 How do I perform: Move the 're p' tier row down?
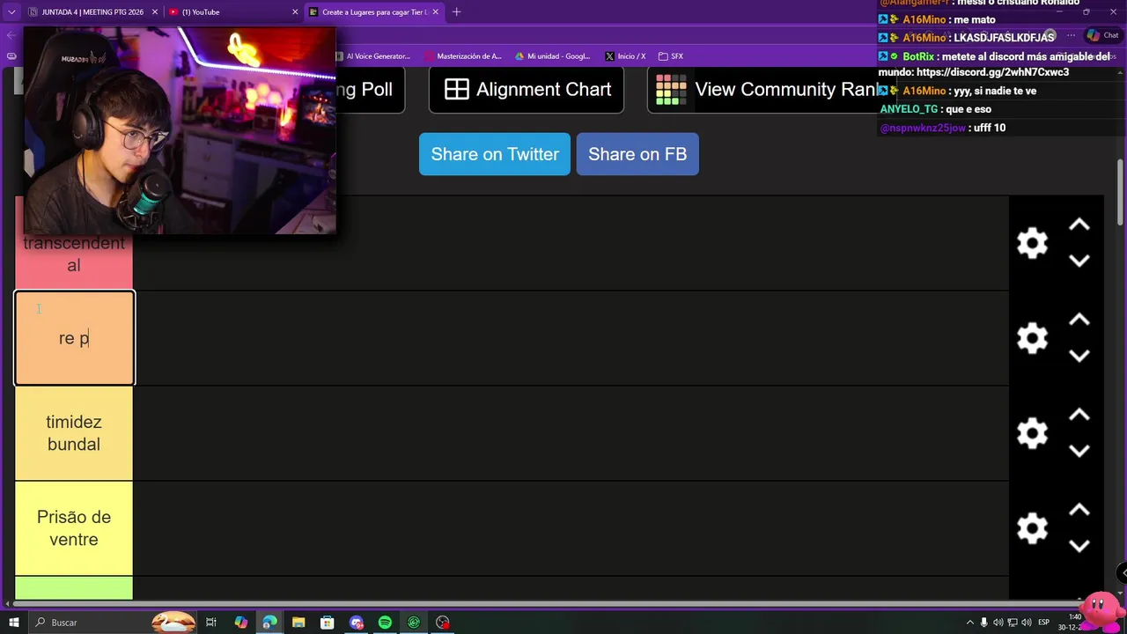pyautogui.click(x=1079, y=356)
